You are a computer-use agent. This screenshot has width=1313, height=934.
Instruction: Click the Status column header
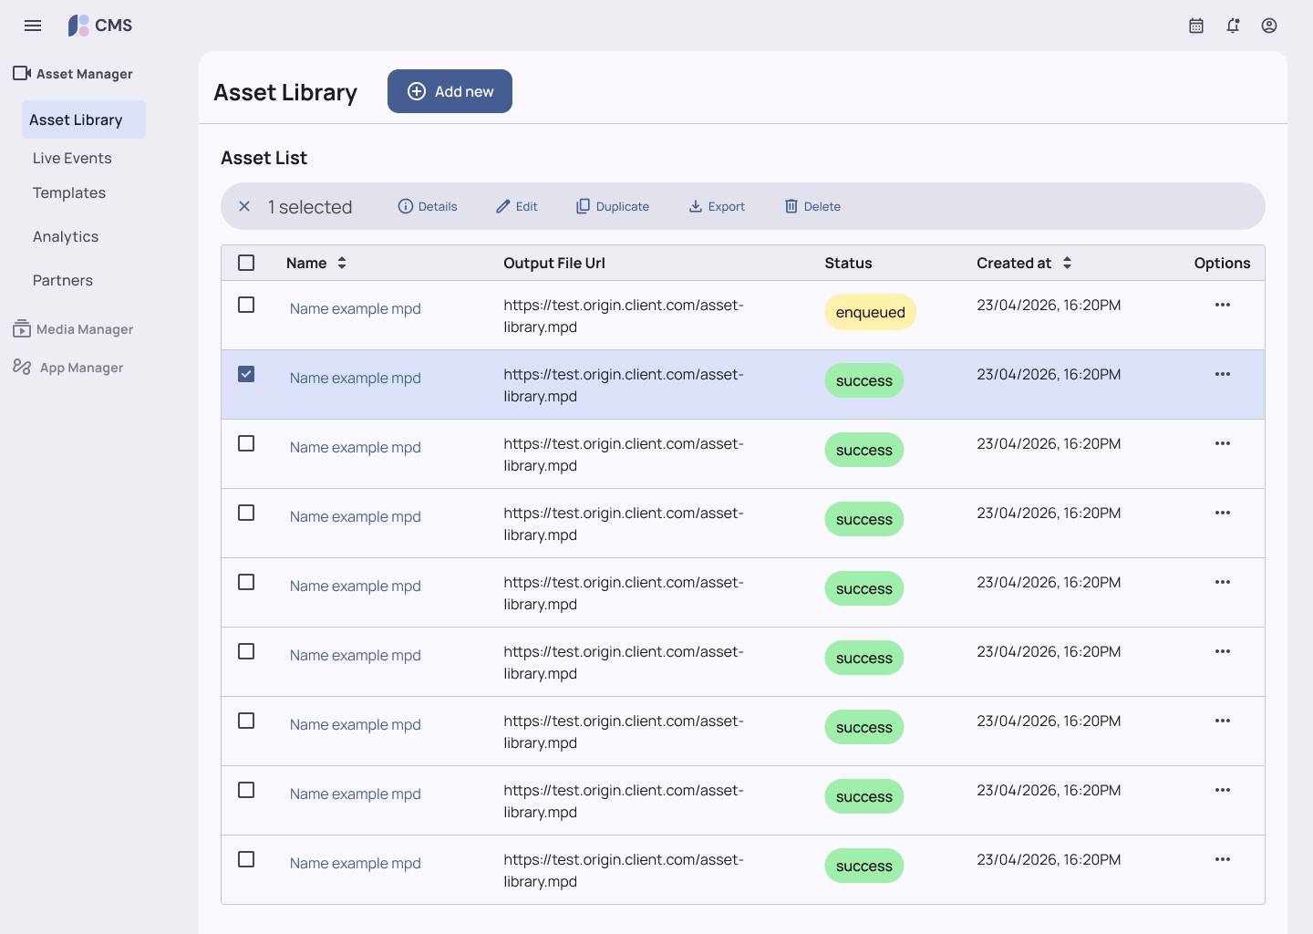pyautogui.click(x=849, y=263)
